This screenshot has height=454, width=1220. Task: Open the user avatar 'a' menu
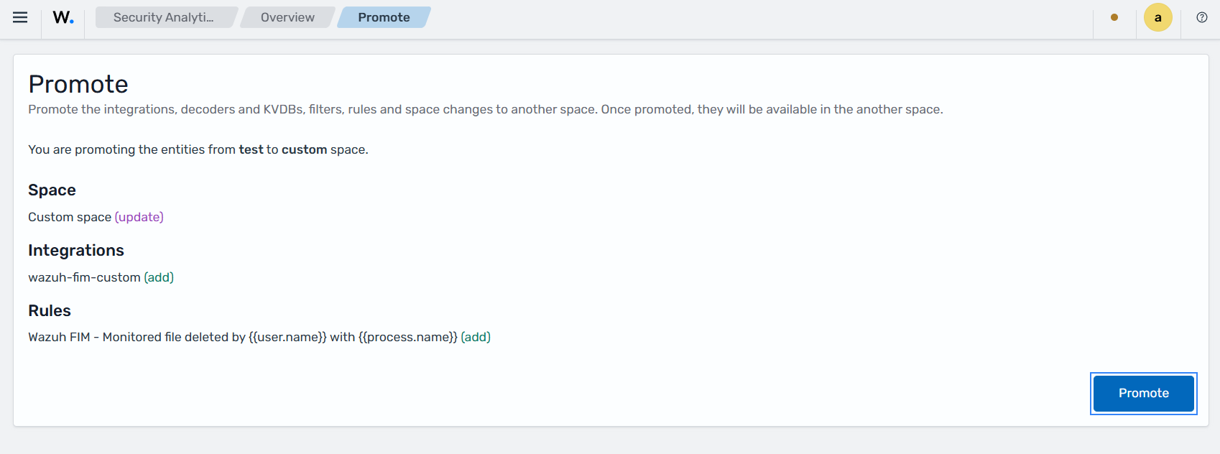coord(1158,17)
